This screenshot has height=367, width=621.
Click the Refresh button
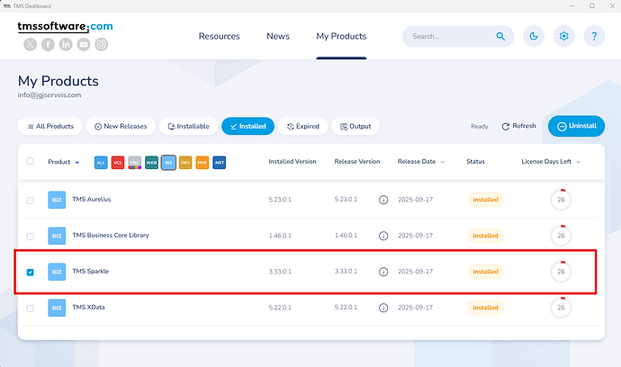pyautogui.click(x=519, y=127)
